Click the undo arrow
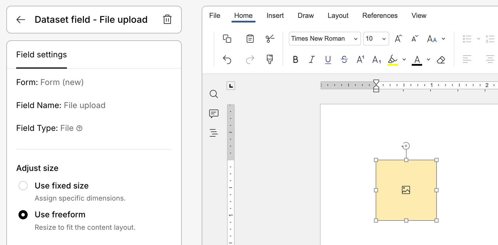This screenshot has width=498, height=245. coord(227,60)
